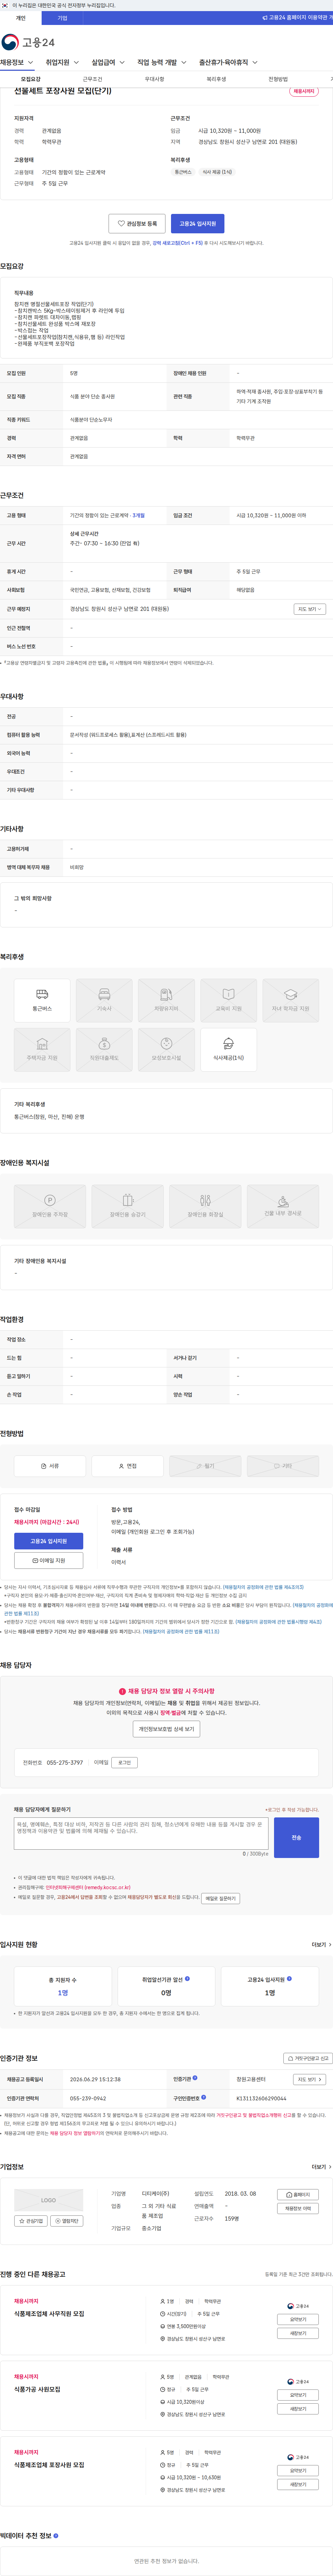
Task: Jump to the 근무조건 section tab
Action: pos(92,79)
